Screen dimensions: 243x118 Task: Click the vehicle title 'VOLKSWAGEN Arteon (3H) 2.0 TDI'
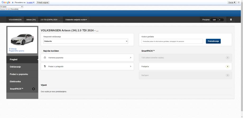(x=70, y=31)
